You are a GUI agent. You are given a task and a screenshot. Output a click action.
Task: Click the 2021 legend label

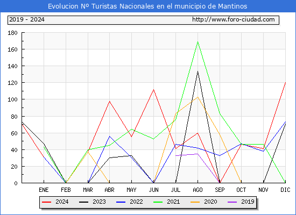pos(173,202)
